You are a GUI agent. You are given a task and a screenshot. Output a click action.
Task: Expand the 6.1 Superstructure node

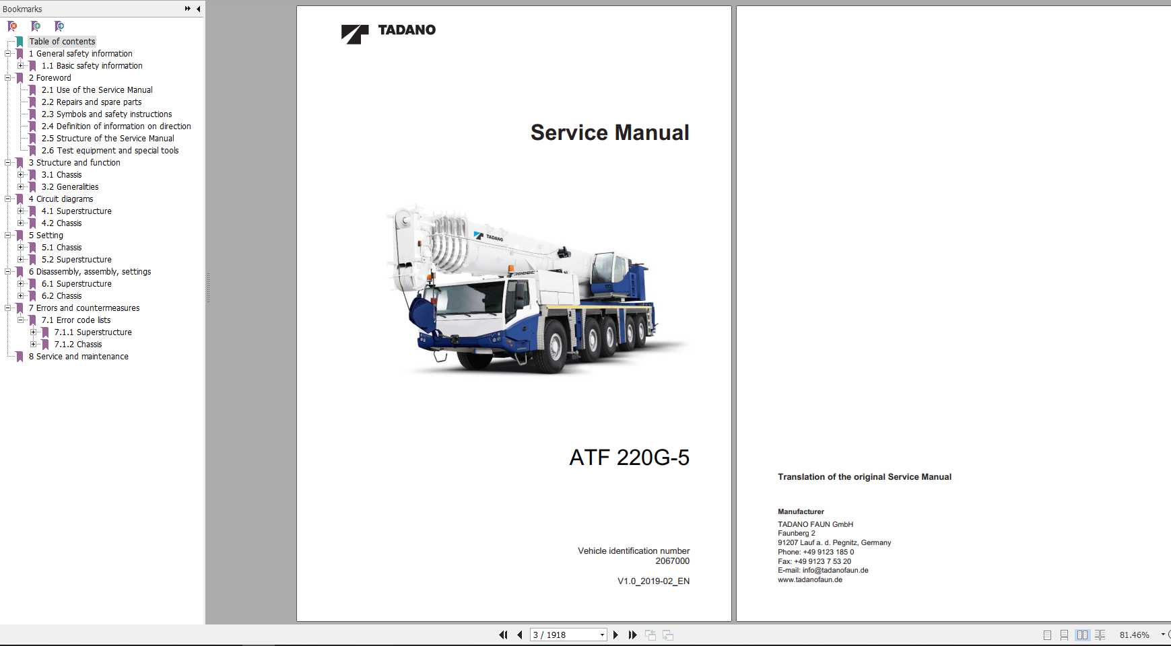coord(21,284)
